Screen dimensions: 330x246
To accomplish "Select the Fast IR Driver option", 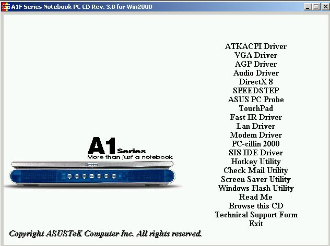I will pos(256,117).
